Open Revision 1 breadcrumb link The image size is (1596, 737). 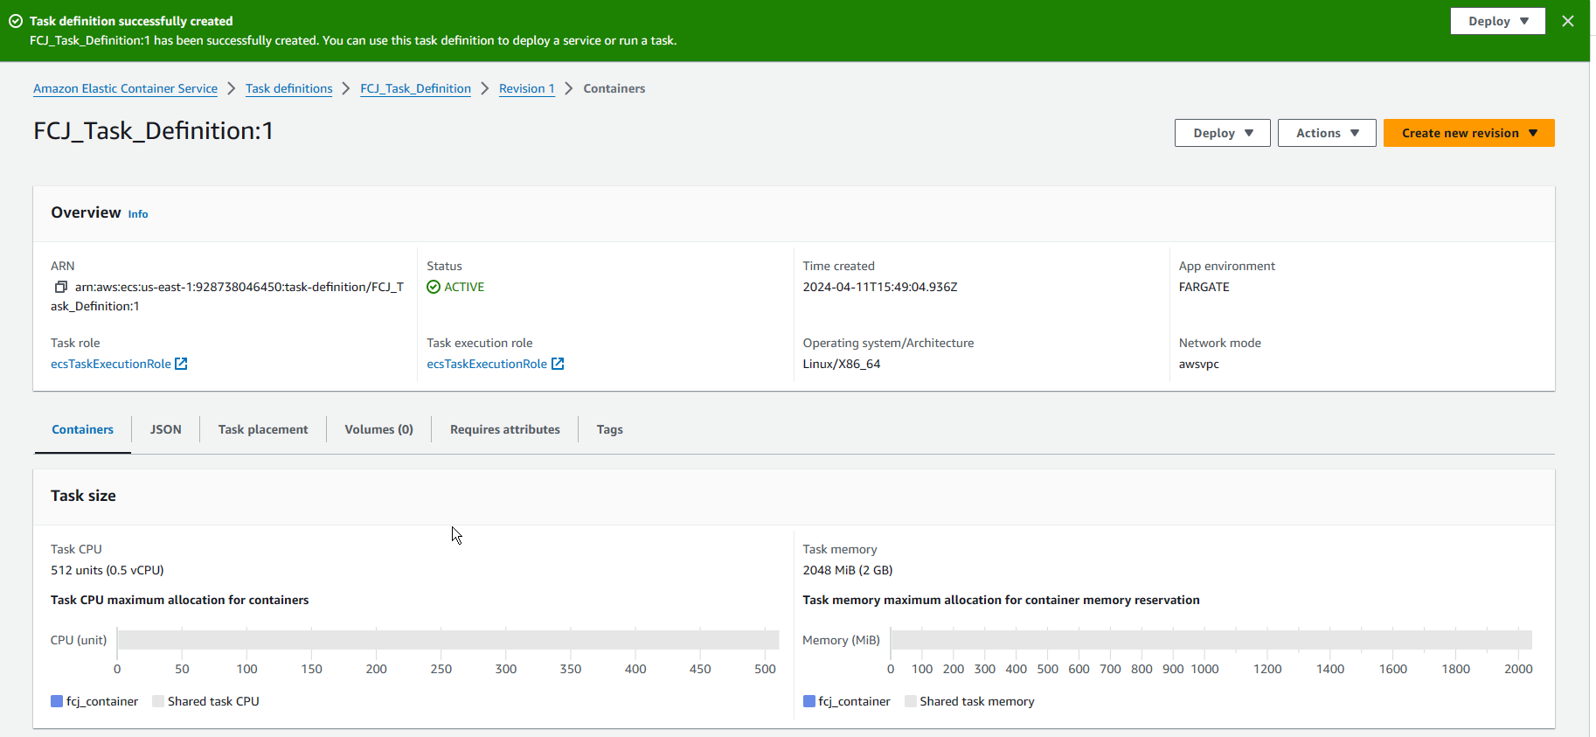pos(527,88)
